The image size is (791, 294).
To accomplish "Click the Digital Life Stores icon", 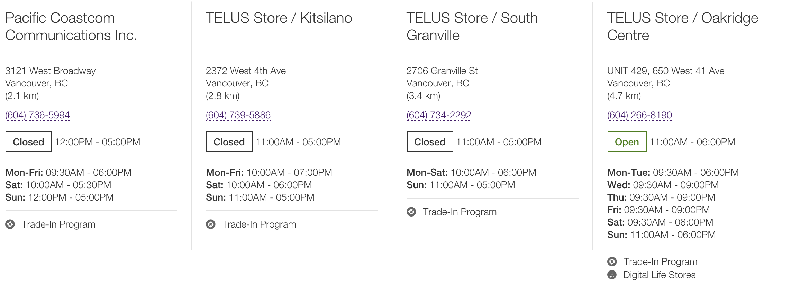I will point(612,275).
